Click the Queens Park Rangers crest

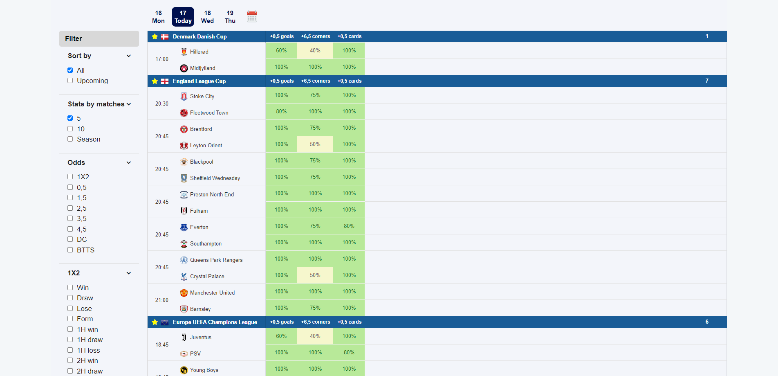click(x=184, y=260)
